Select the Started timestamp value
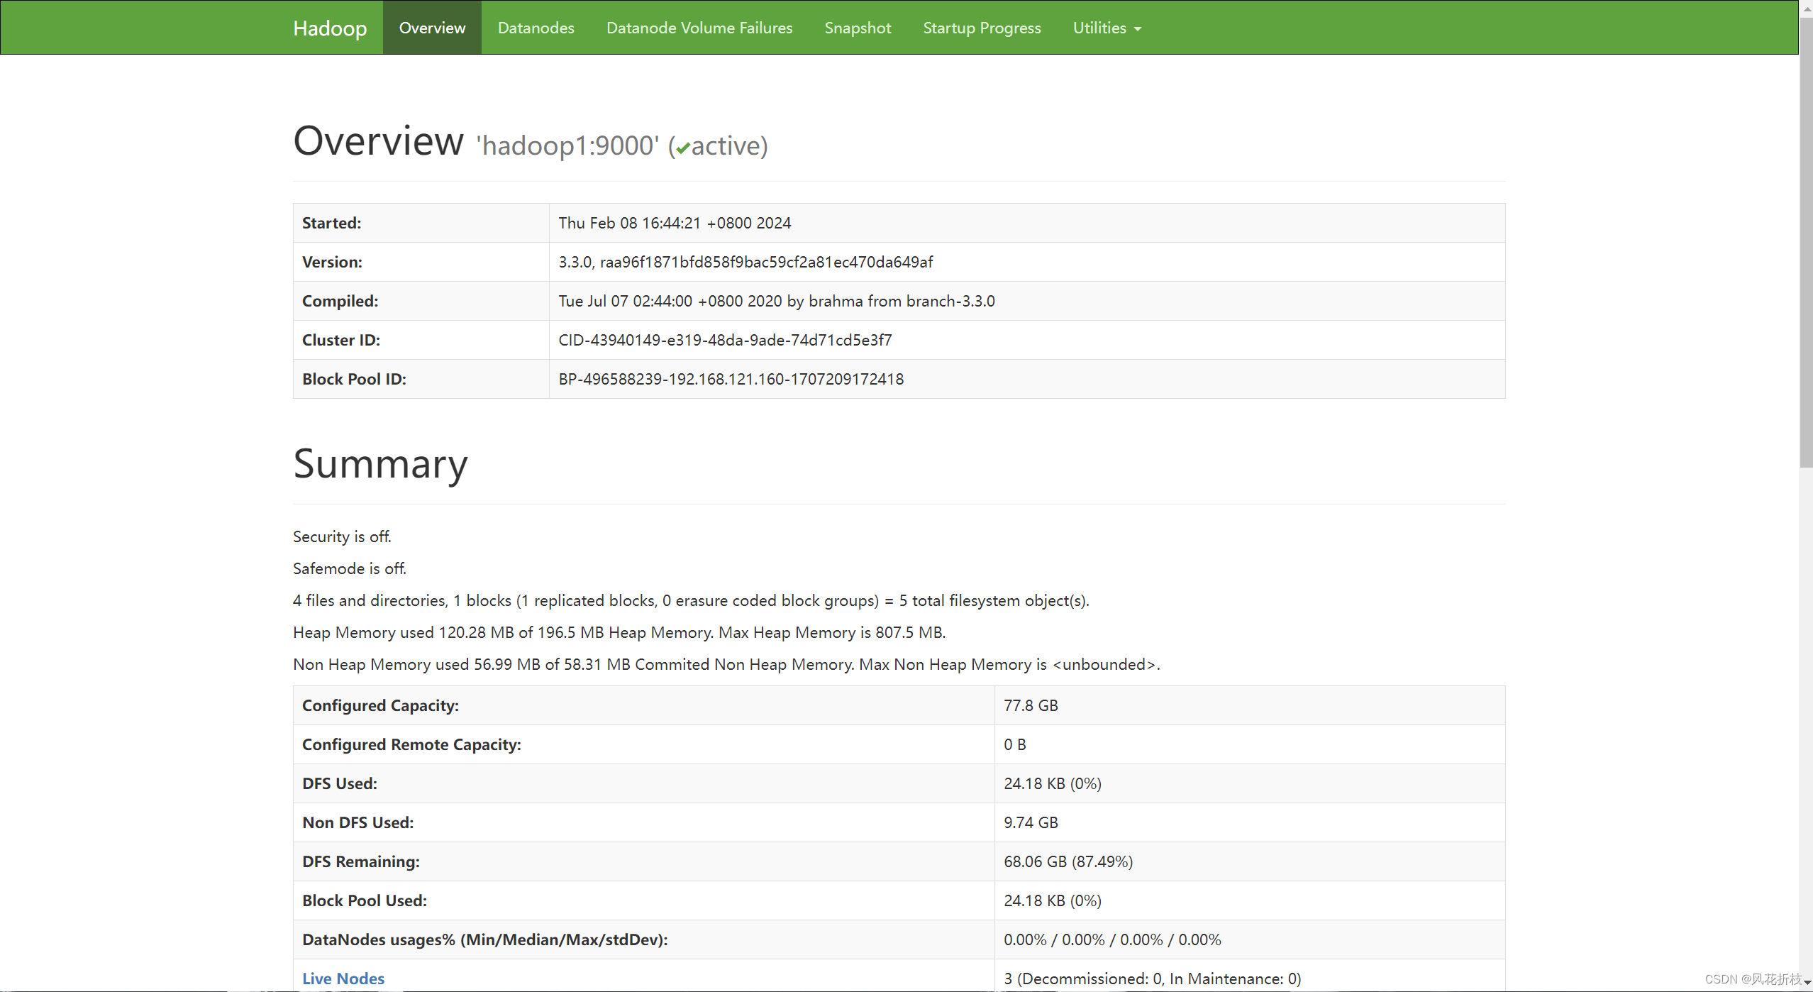 pos(675,223)
